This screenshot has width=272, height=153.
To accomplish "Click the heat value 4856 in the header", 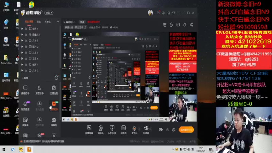I will [x=114, y=27].
